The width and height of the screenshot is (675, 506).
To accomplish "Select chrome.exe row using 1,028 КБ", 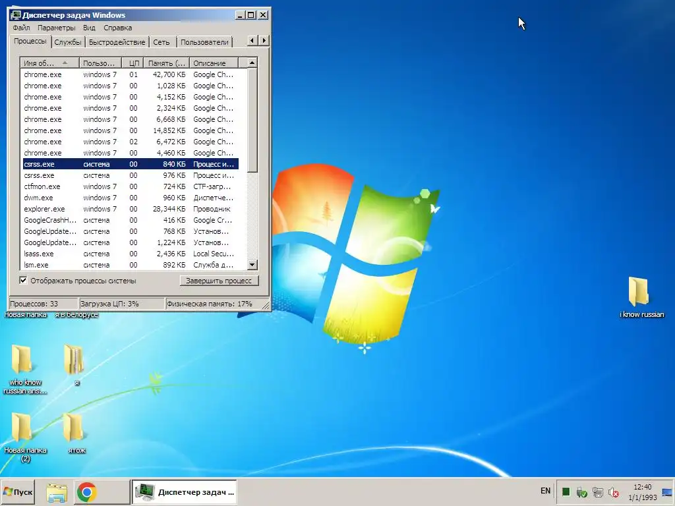I will 131,86.
